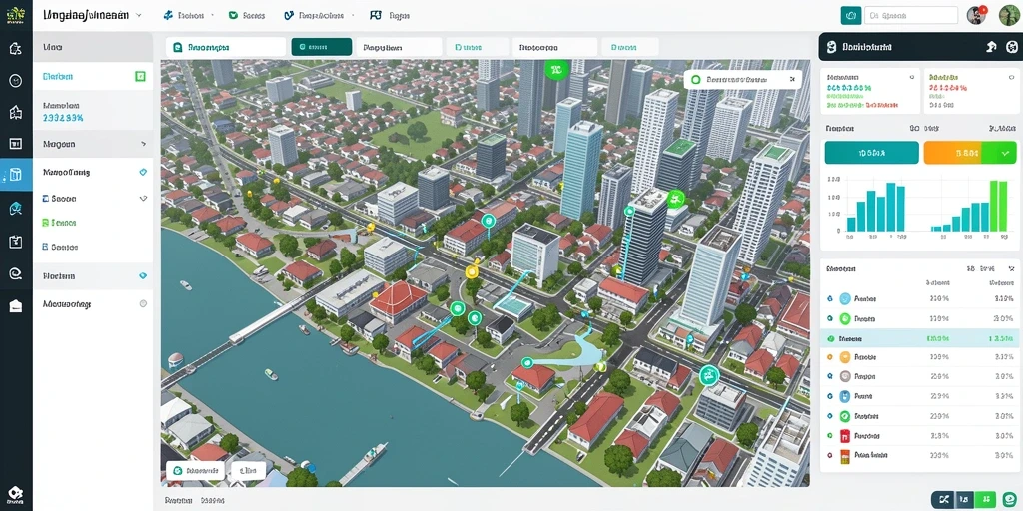Select the highlighted light-blue table row
This screenshot has width=1023, height=511.
tap(918, 338)
